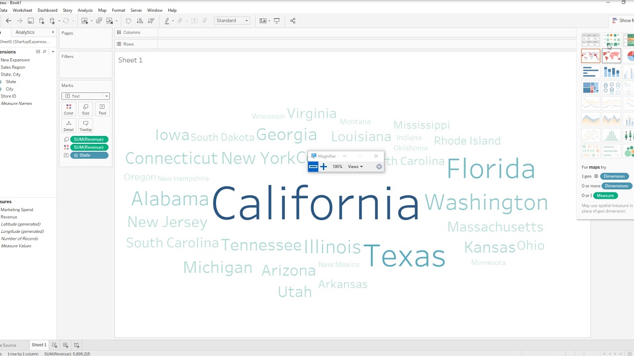This screenshot has width=634, height=356.
Task: Click the Clear Sheet icon
Action: [109, 21]
